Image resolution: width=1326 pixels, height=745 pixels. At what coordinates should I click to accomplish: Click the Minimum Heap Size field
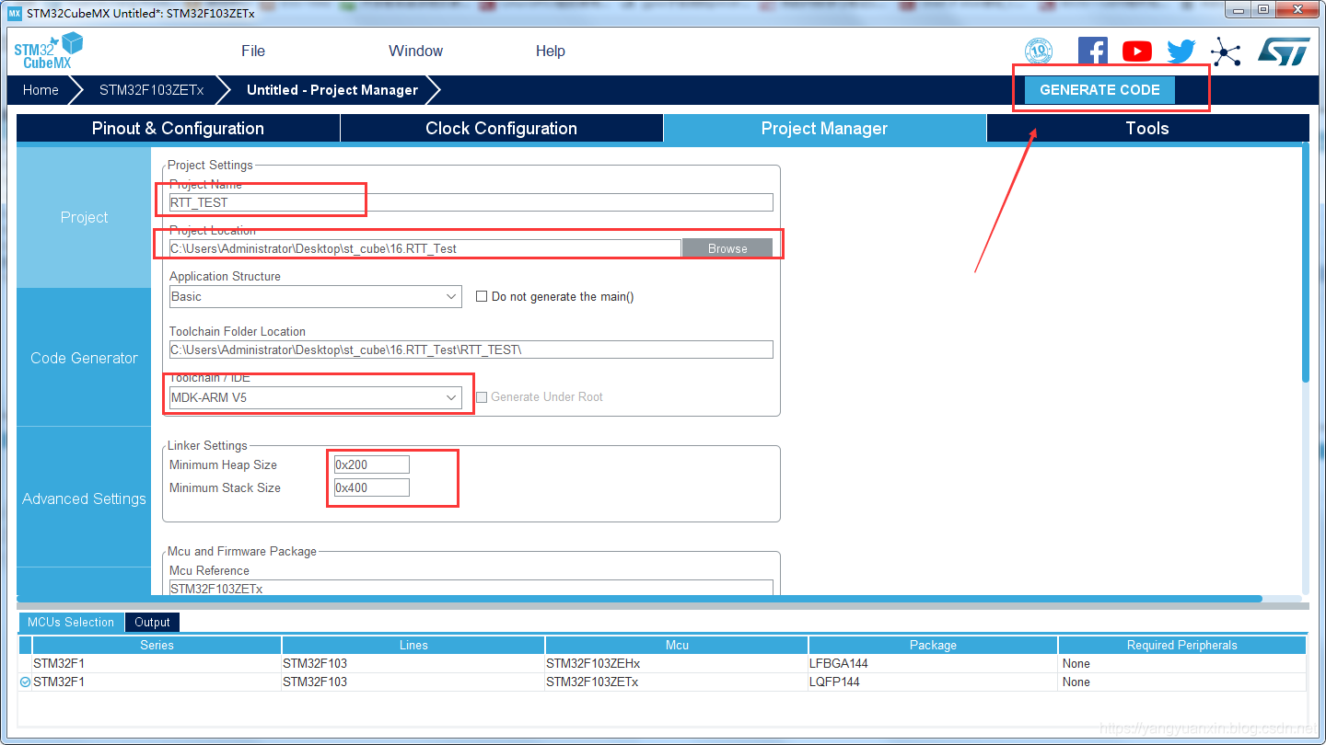[x=371, y=464]
